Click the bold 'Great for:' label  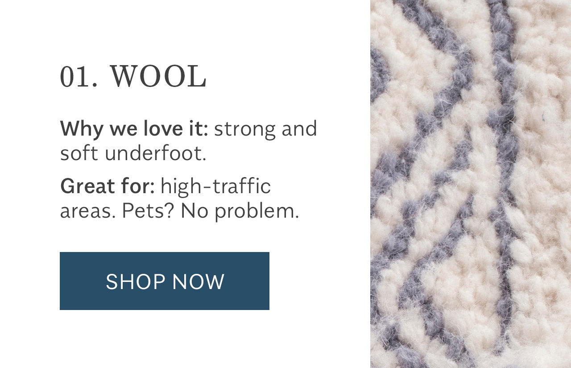tap(108, 186)
